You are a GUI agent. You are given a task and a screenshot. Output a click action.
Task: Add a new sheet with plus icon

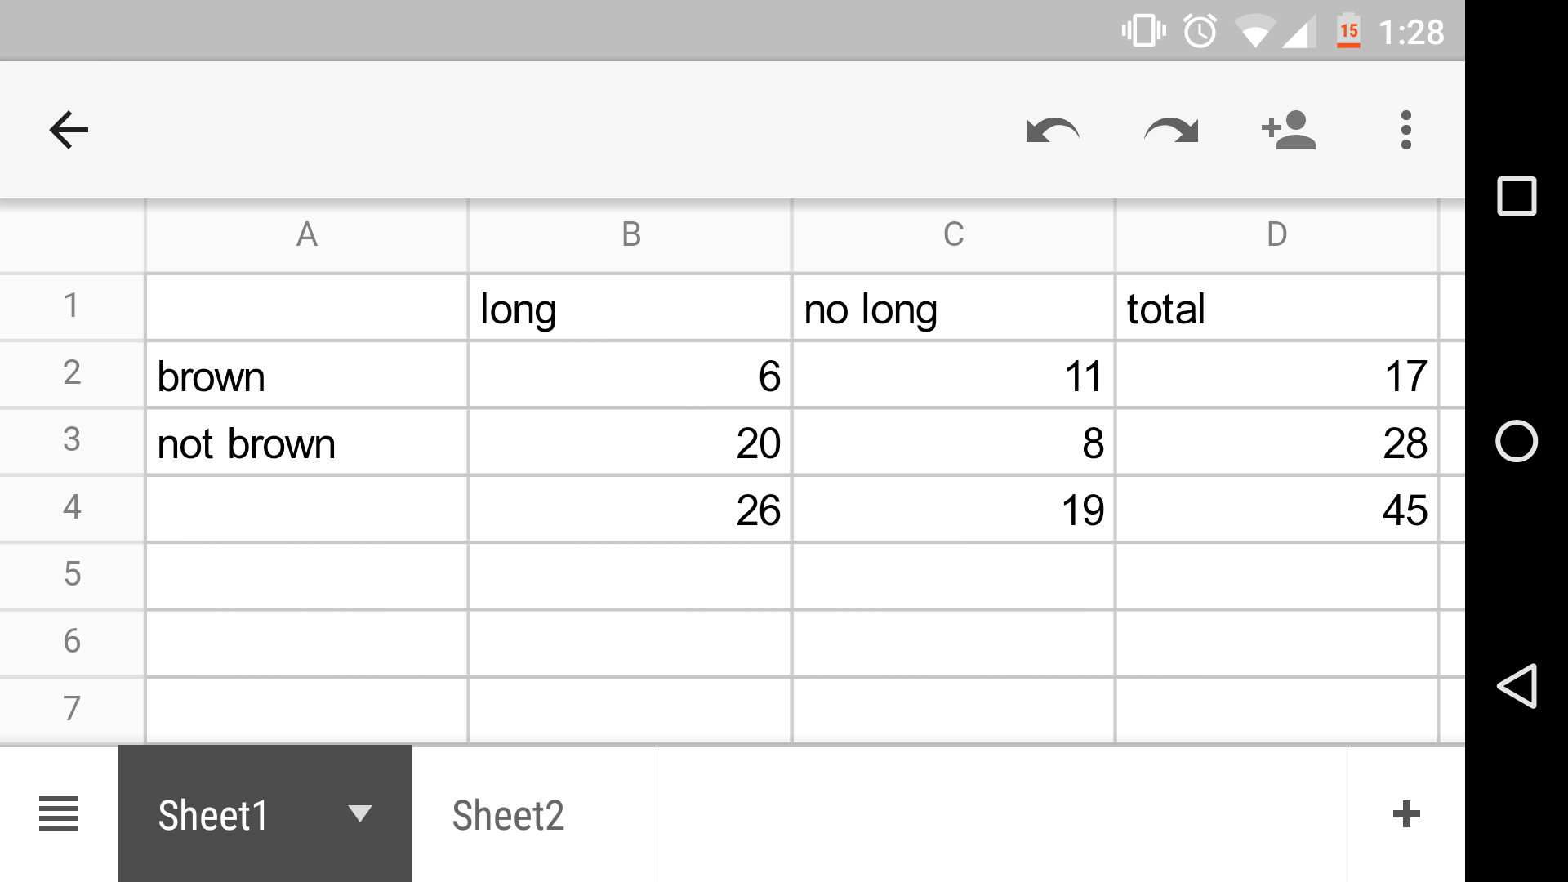tap(1405, 814)
